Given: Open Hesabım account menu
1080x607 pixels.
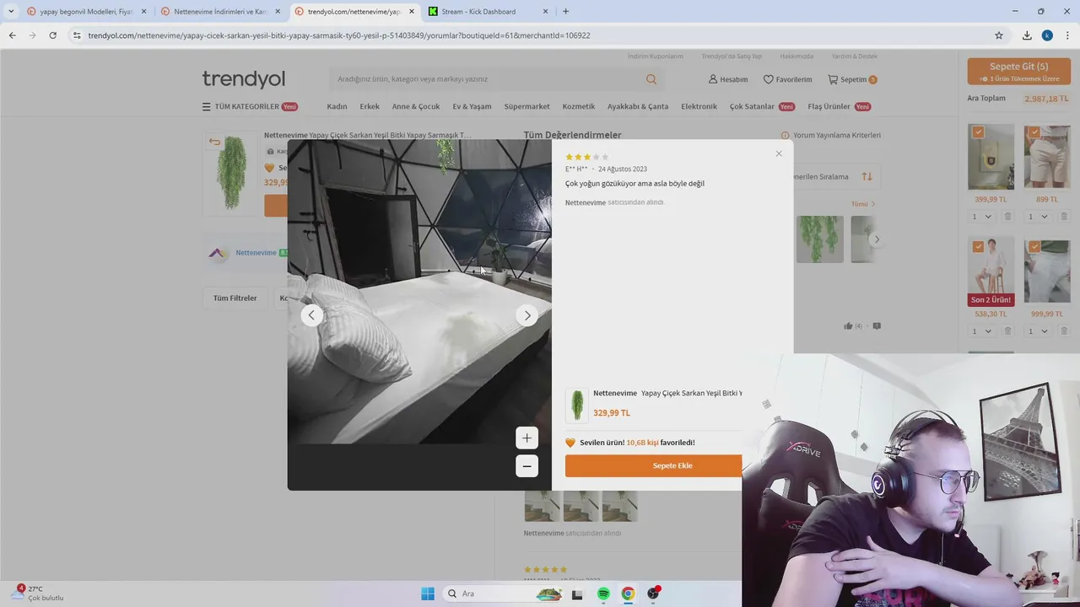Looking at the screenshot, I should click(x=728, y=79).
